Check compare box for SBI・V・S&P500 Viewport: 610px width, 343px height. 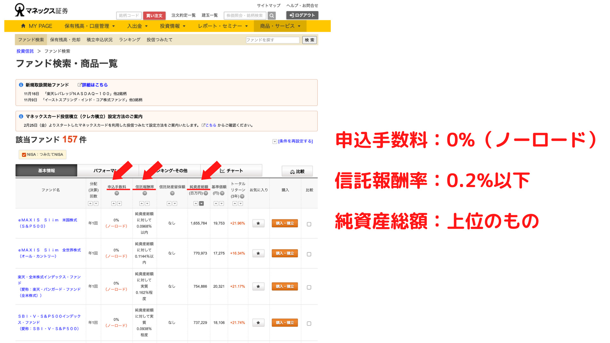pyautogui.click(x=309, y=324)
